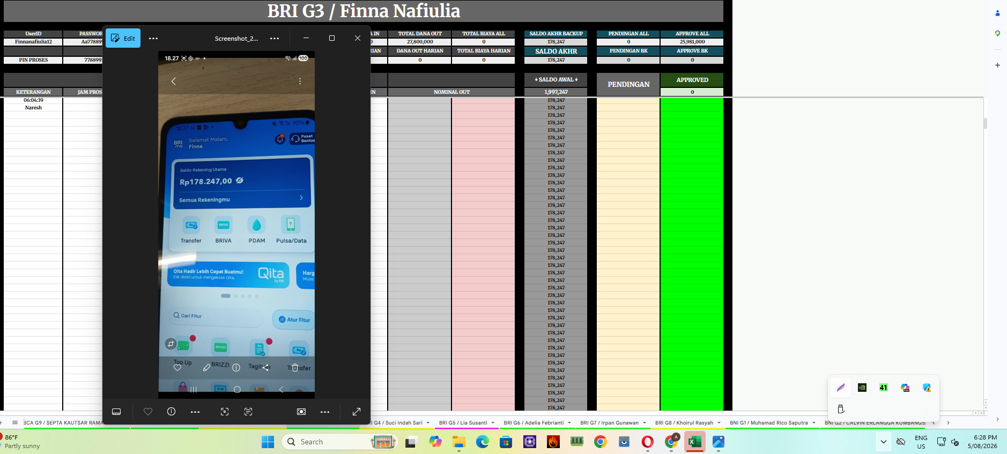
Task: Select the 06:04:39 time cell
Action: [x=33, y=100]
